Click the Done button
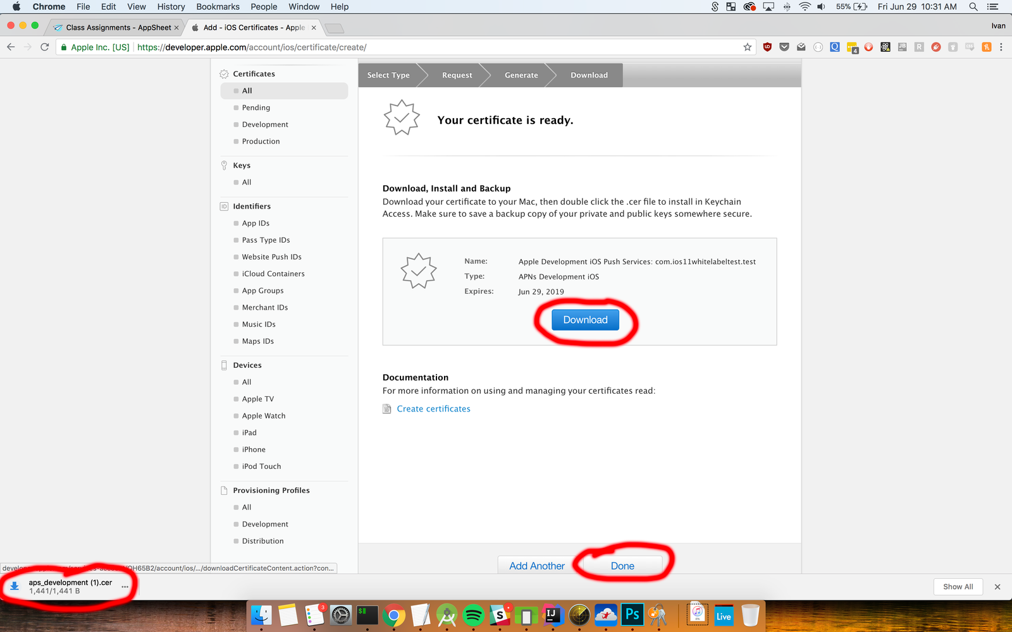This screenshot has width=1012, height=632. click(x=622, y=566)
